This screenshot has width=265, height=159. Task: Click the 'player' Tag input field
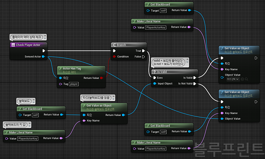click(74, 84)
